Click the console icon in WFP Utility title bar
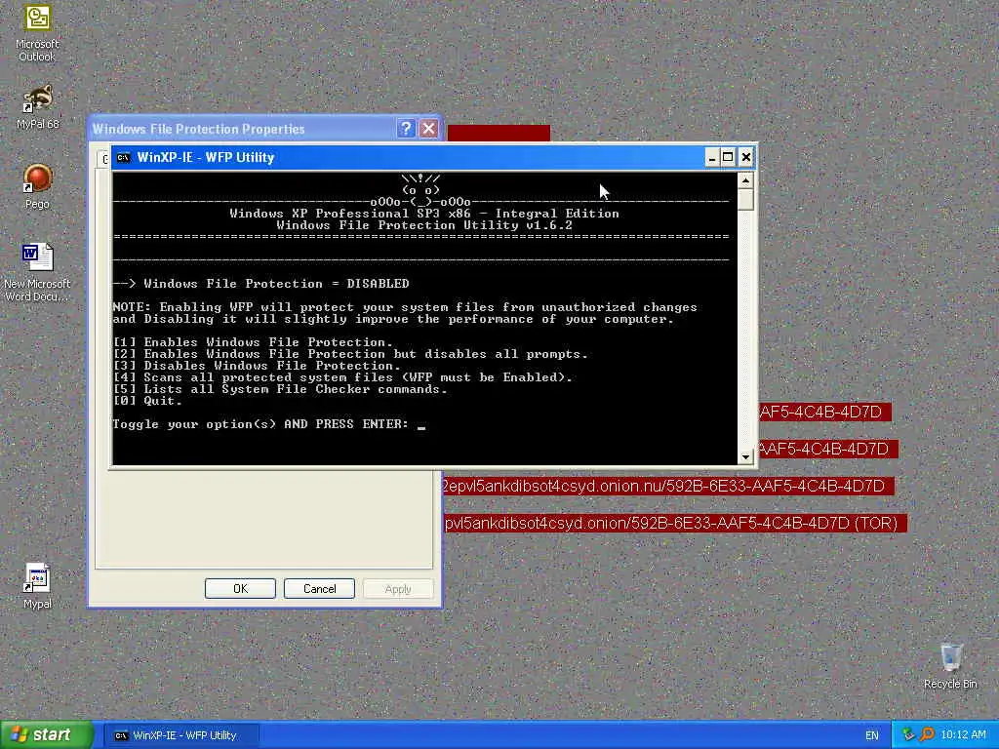This screenshot has height=749, width=999. tap(123, 157)
